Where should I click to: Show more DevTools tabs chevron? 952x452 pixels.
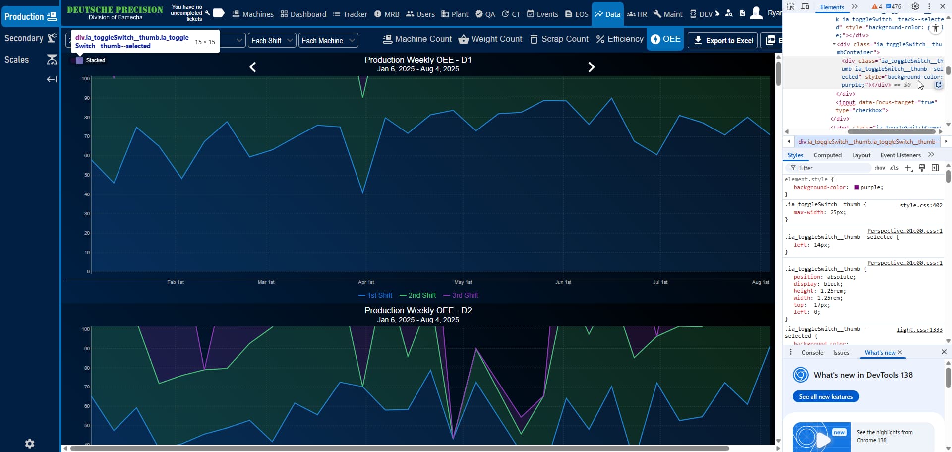[x=854, y=7]
